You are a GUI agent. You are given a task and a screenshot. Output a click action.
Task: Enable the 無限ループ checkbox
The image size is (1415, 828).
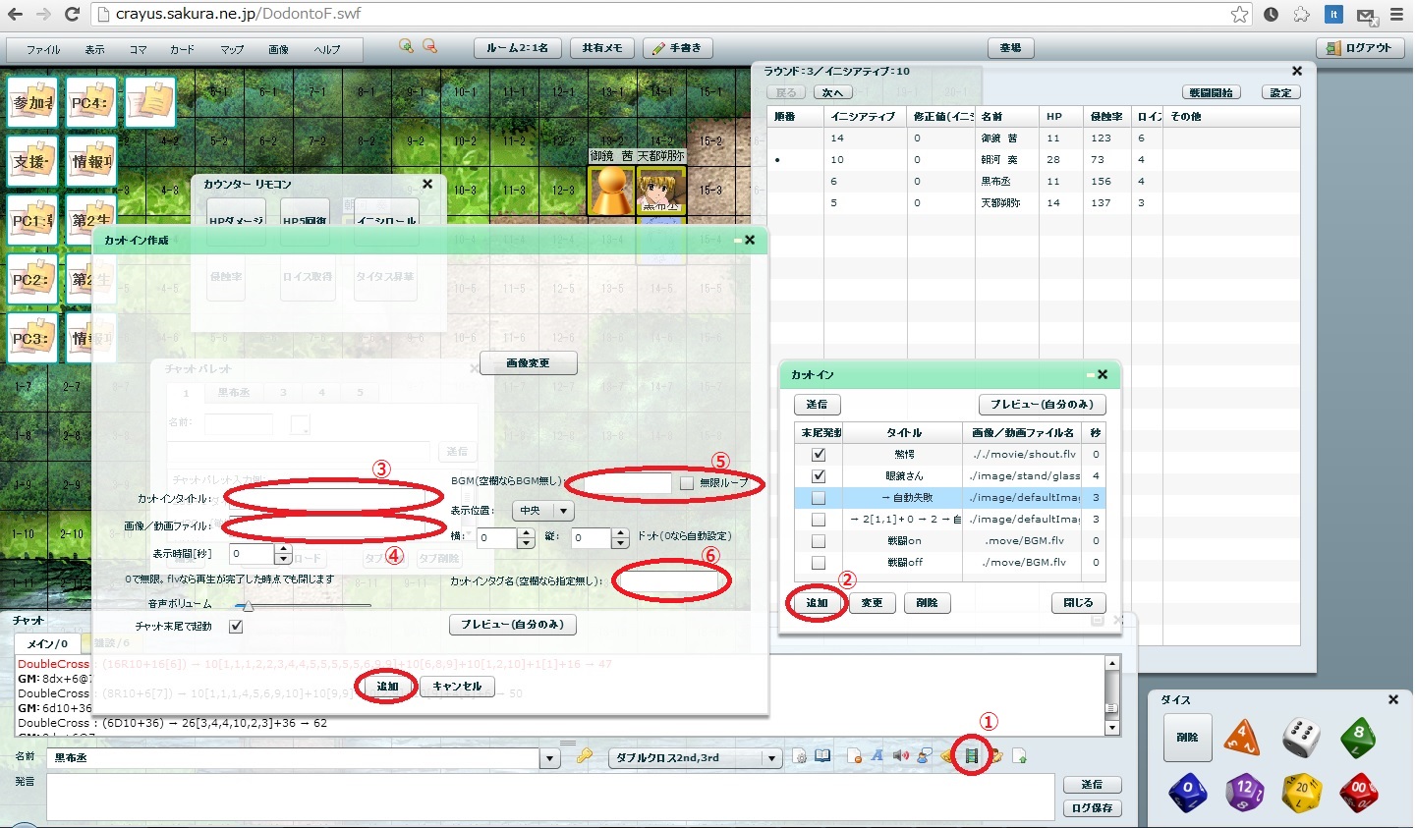click(686, 483)
